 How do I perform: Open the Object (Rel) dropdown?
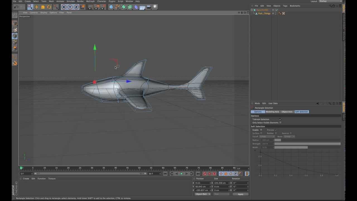202,194
